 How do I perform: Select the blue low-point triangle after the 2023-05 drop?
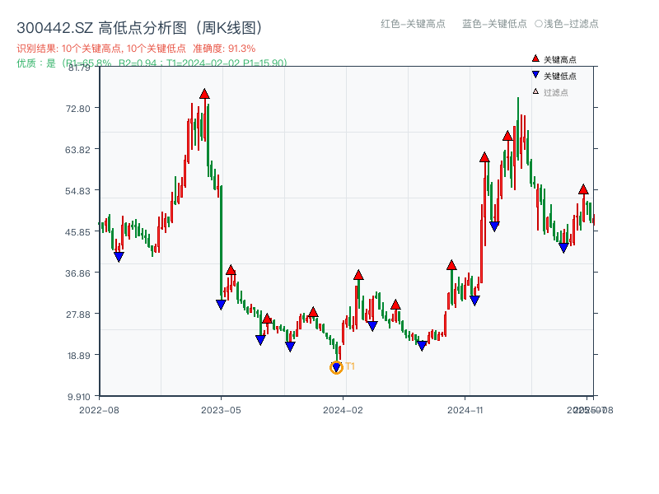point(221,305)
